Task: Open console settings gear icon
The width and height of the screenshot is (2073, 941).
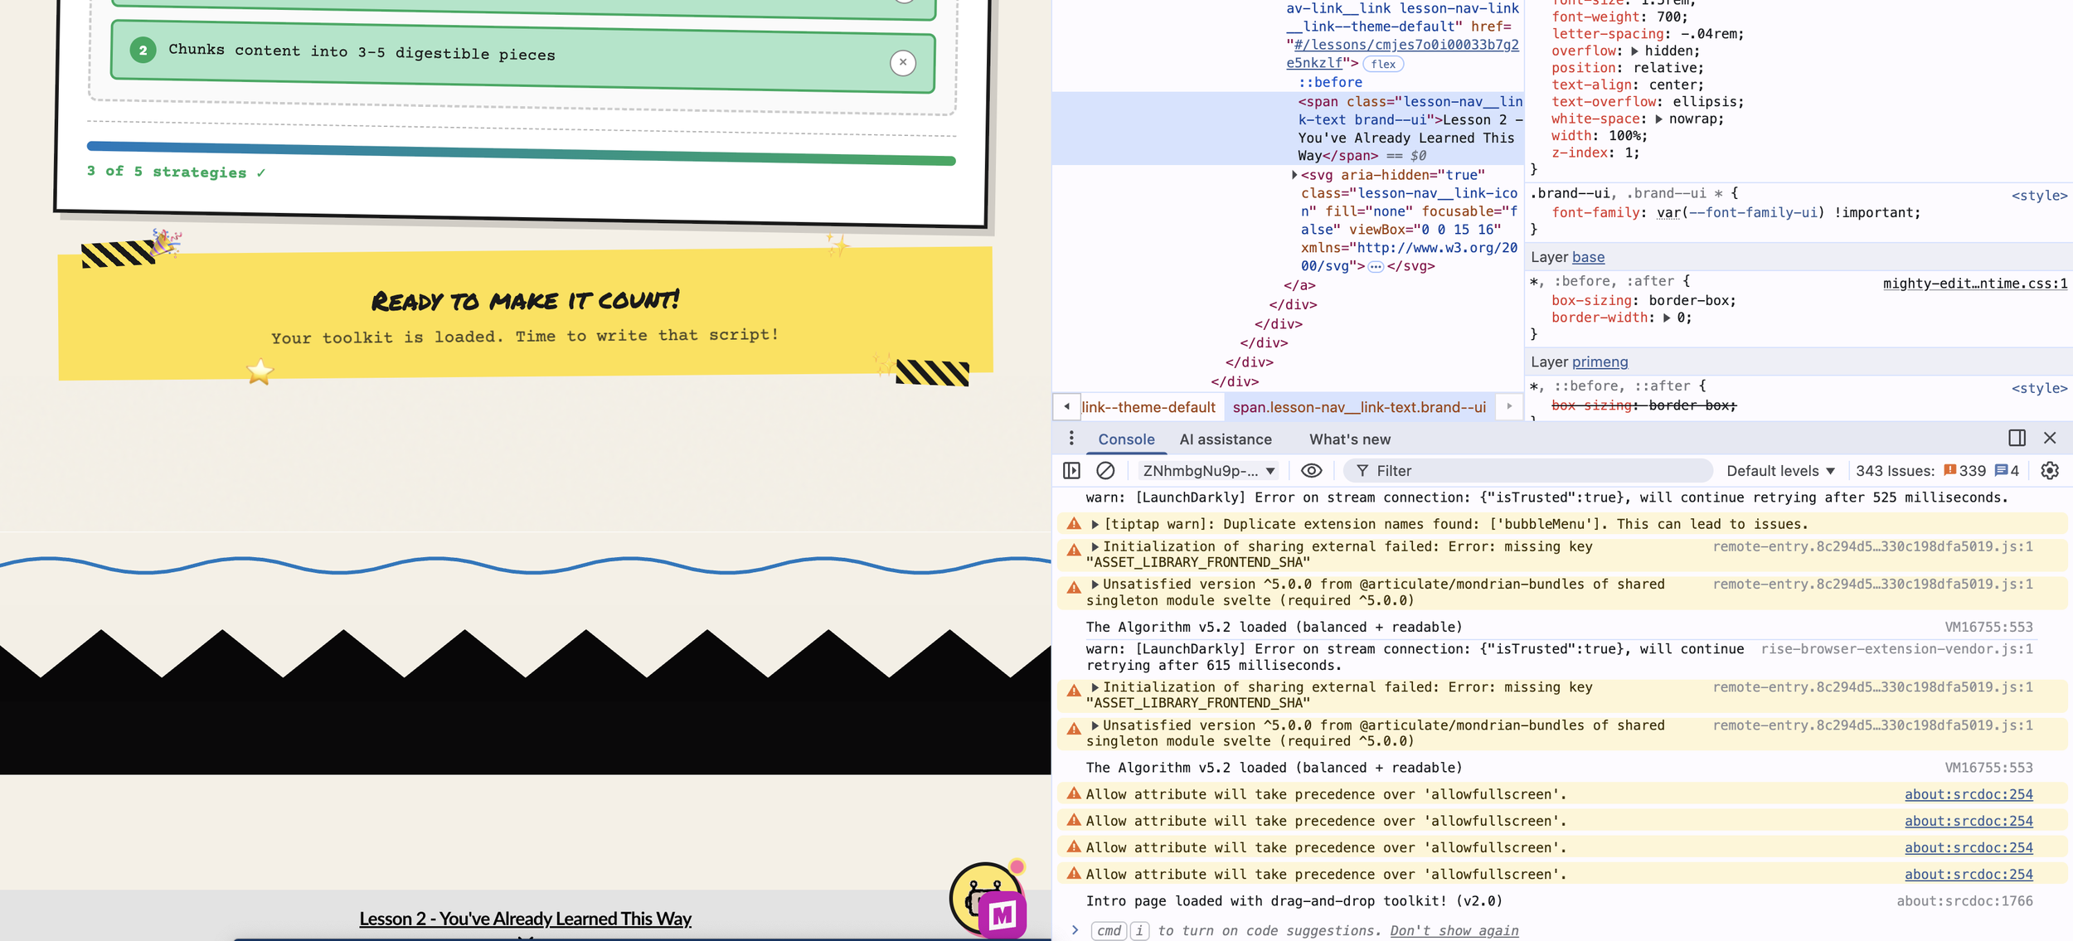Action: point(2050,471)
